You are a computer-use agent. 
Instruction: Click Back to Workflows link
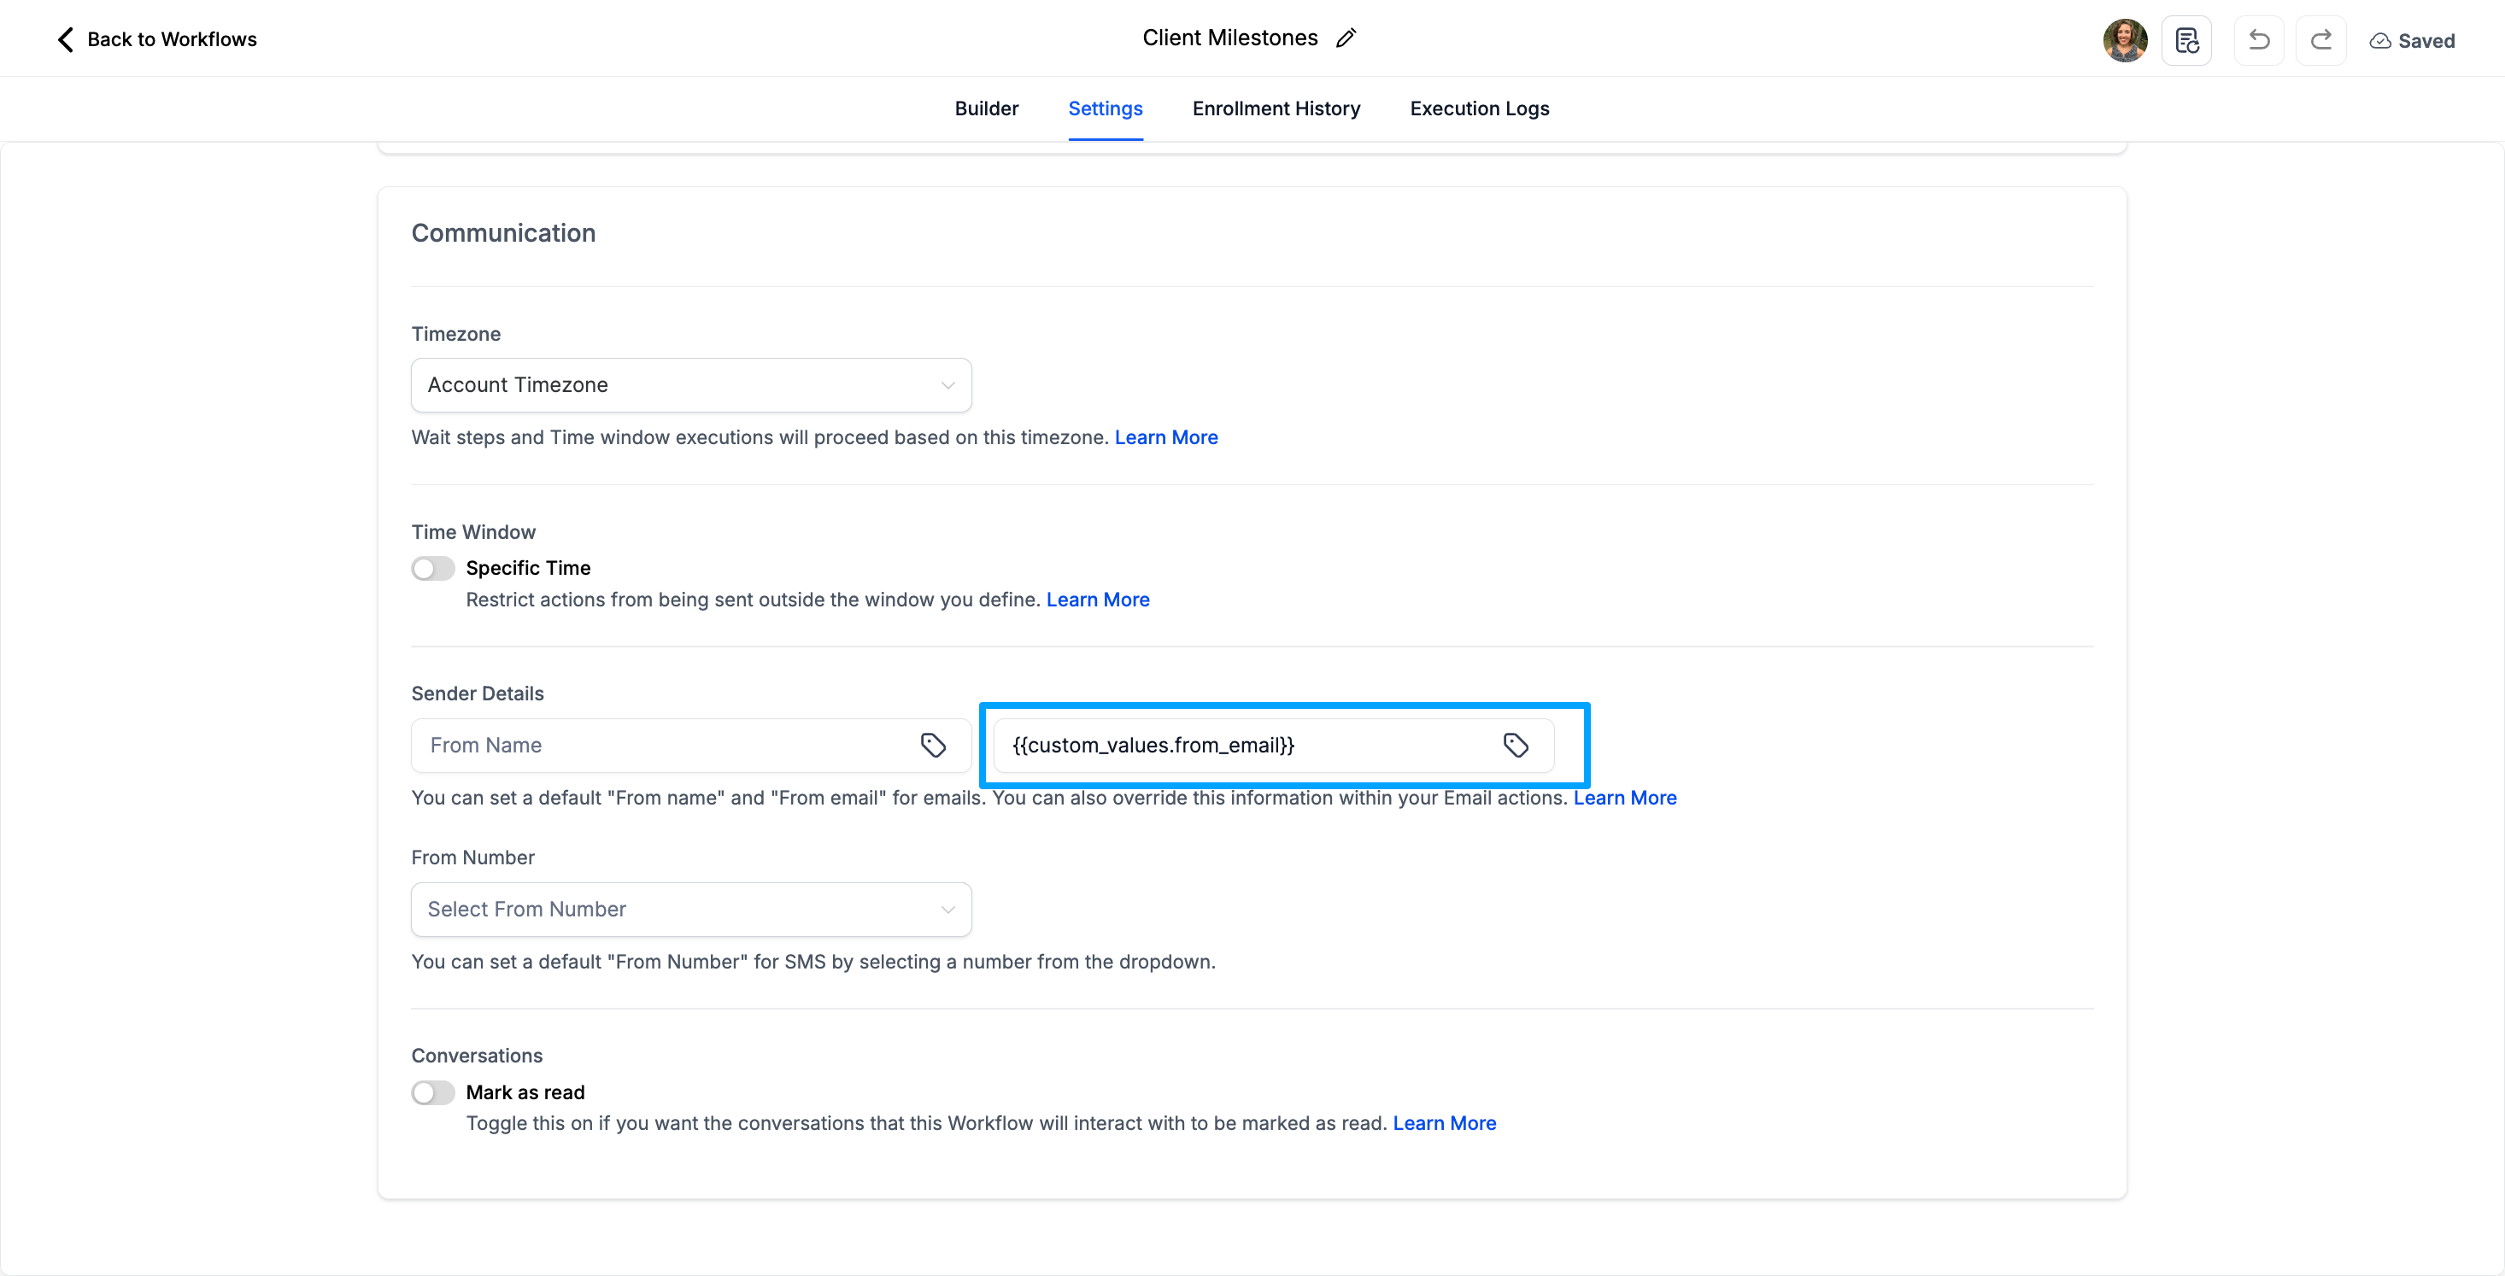point(172,39)
